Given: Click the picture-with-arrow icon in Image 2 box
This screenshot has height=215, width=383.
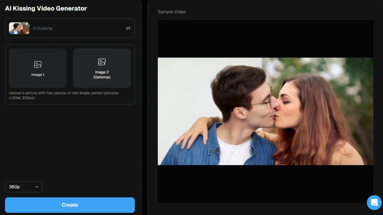Looking at the screenshot, I should pos(101,62).
